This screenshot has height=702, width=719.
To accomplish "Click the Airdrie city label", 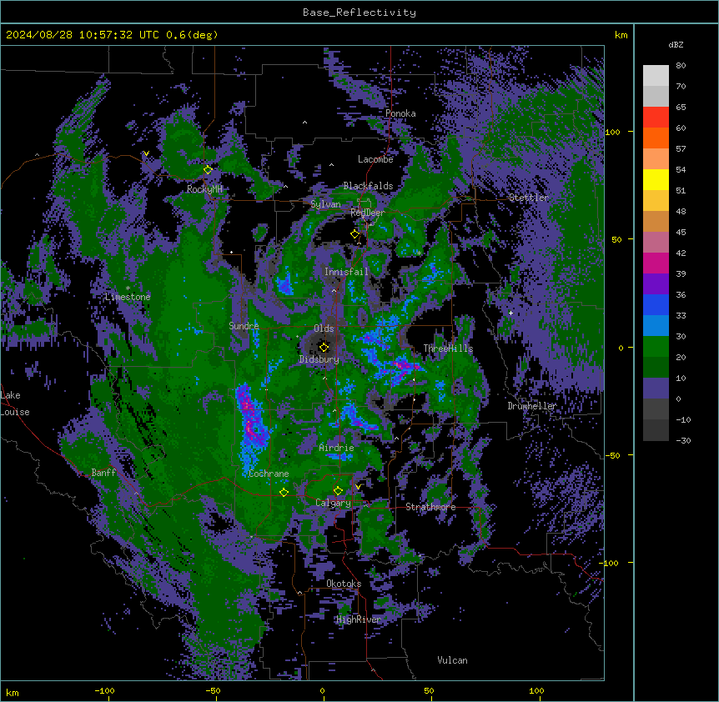I will point(337,448).
